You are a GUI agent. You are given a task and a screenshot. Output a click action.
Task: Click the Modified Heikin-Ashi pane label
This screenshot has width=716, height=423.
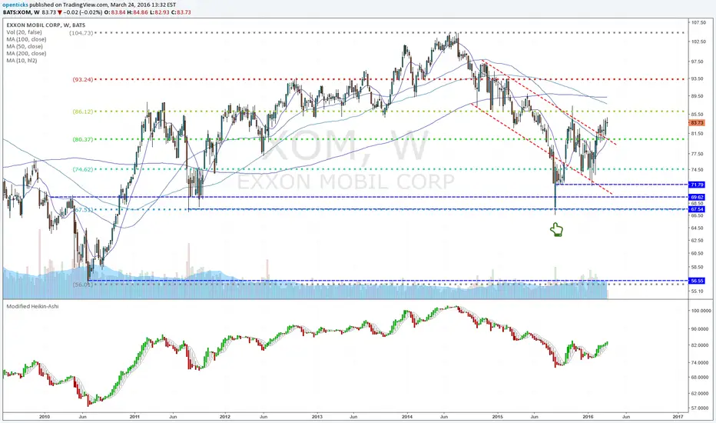tap(32, 306)
